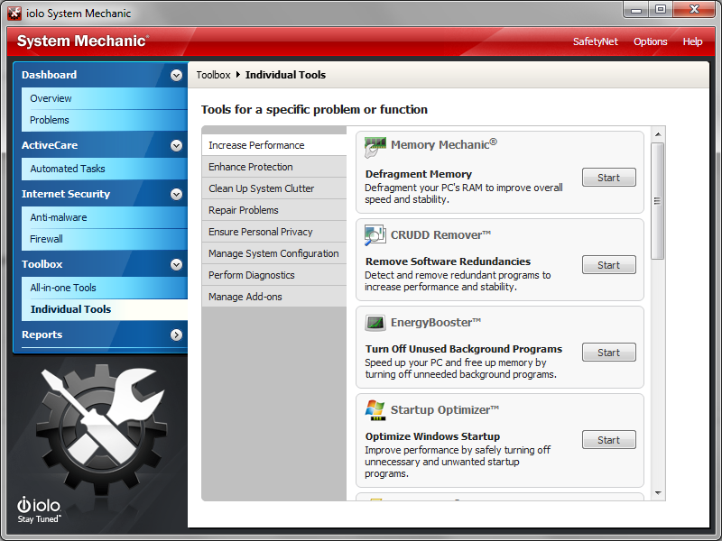Switch to Clean Up System Clutter tab
This screenshot has width=722, height=541.
click(262, 188)
